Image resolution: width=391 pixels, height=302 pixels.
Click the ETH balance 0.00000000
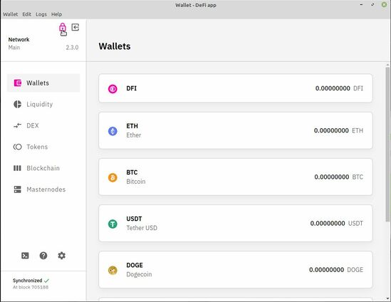(331, 130)
